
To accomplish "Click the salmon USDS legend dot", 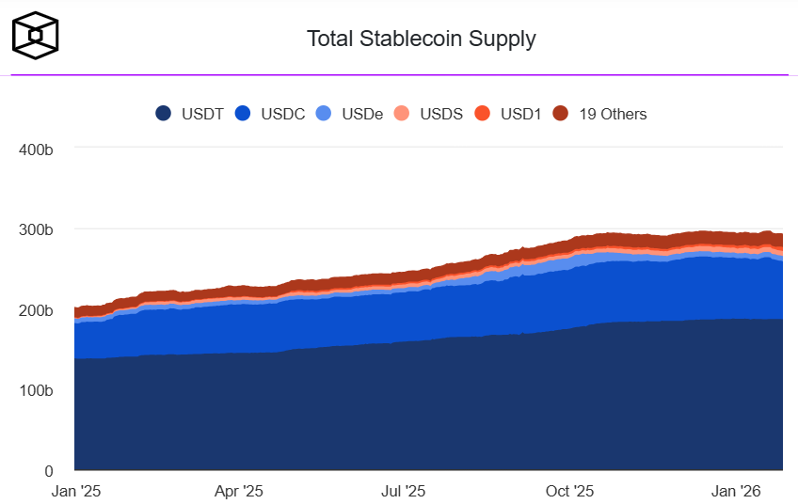I will [402, 114].
